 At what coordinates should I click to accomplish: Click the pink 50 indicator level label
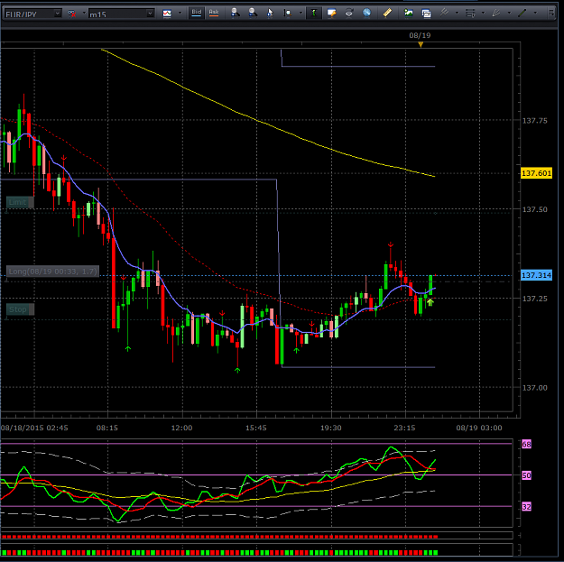[x=526, y=475]
